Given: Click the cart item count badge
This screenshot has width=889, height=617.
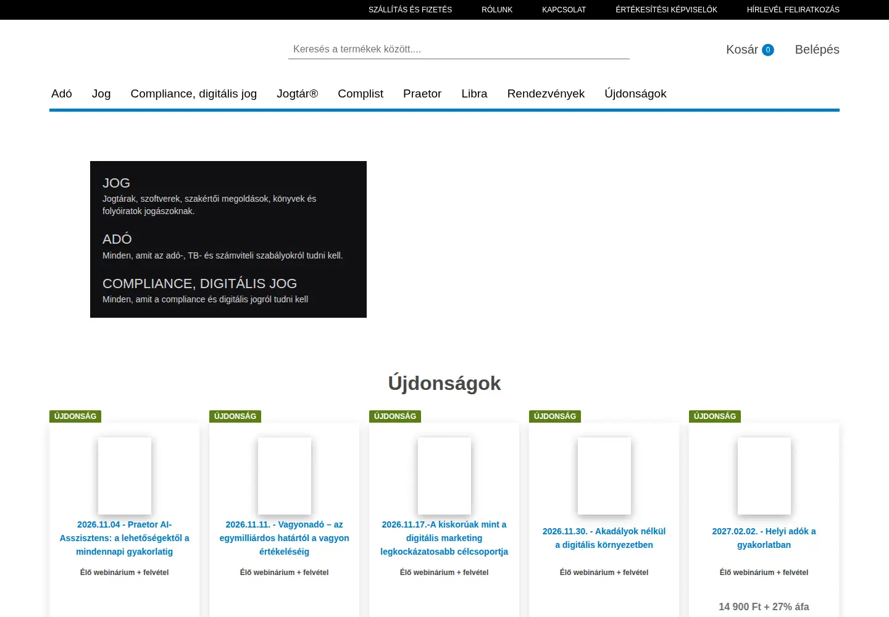Looking at the screenshot, I should [768, 50].
